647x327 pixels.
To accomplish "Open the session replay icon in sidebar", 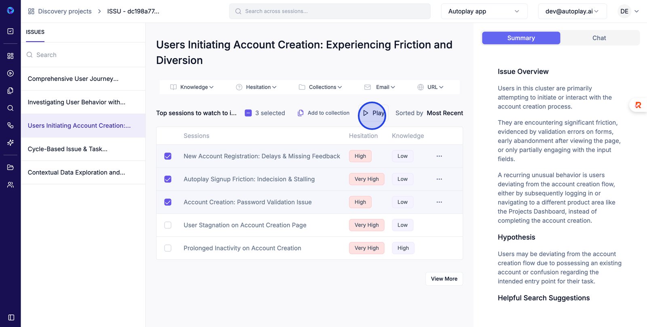I will click(x=11, y=73).
